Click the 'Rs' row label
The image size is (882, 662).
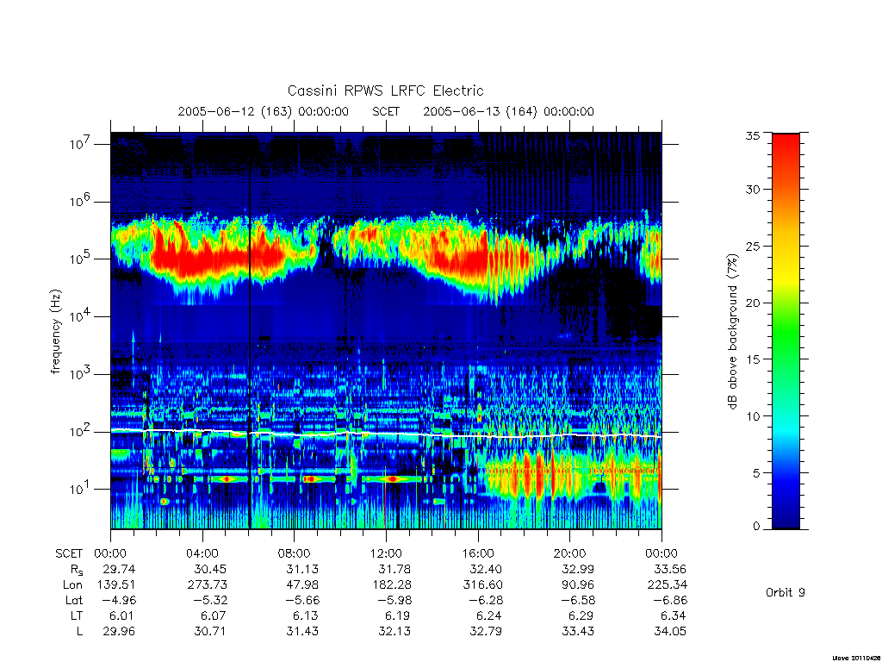pyautogui.click(x=77, y=570)
